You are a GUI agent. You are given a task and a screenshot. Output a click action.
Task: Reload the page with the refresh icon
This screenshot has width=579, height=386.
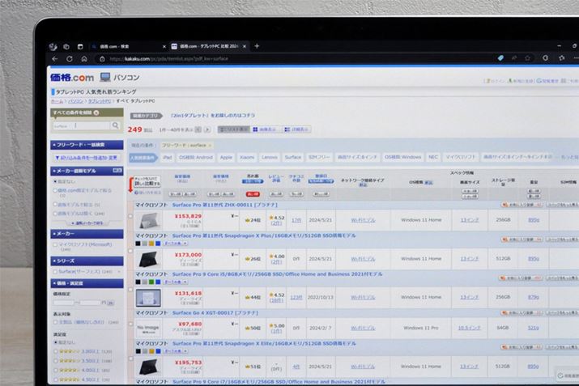coord(70,59)
